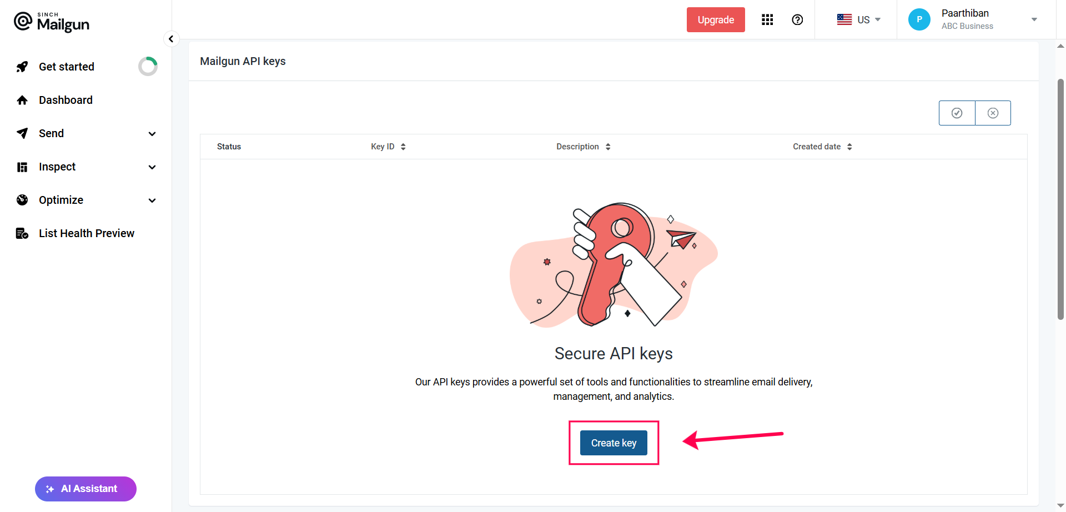Sort table by Created date
1066x512 pixels.
tap(849, 147)
